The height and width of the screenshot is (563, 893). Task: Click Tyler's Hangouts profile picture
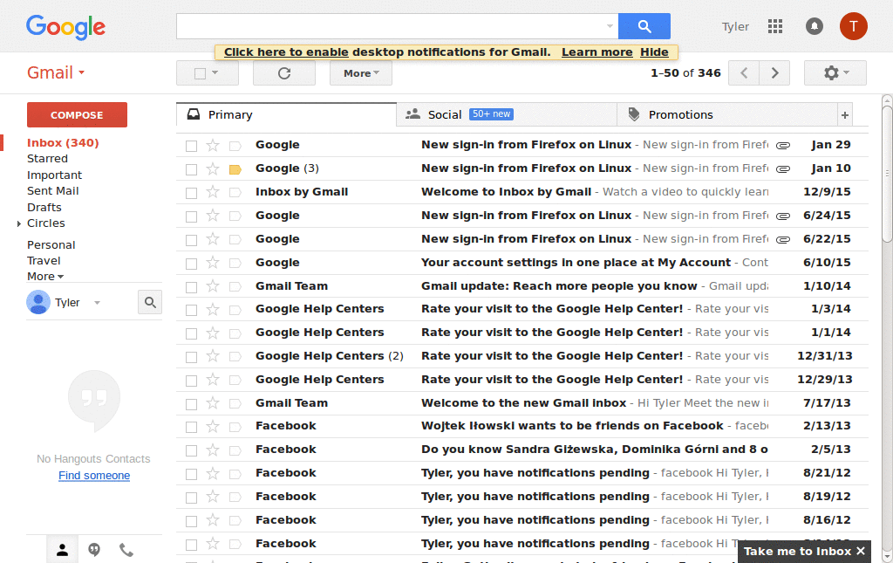point(38,302)
